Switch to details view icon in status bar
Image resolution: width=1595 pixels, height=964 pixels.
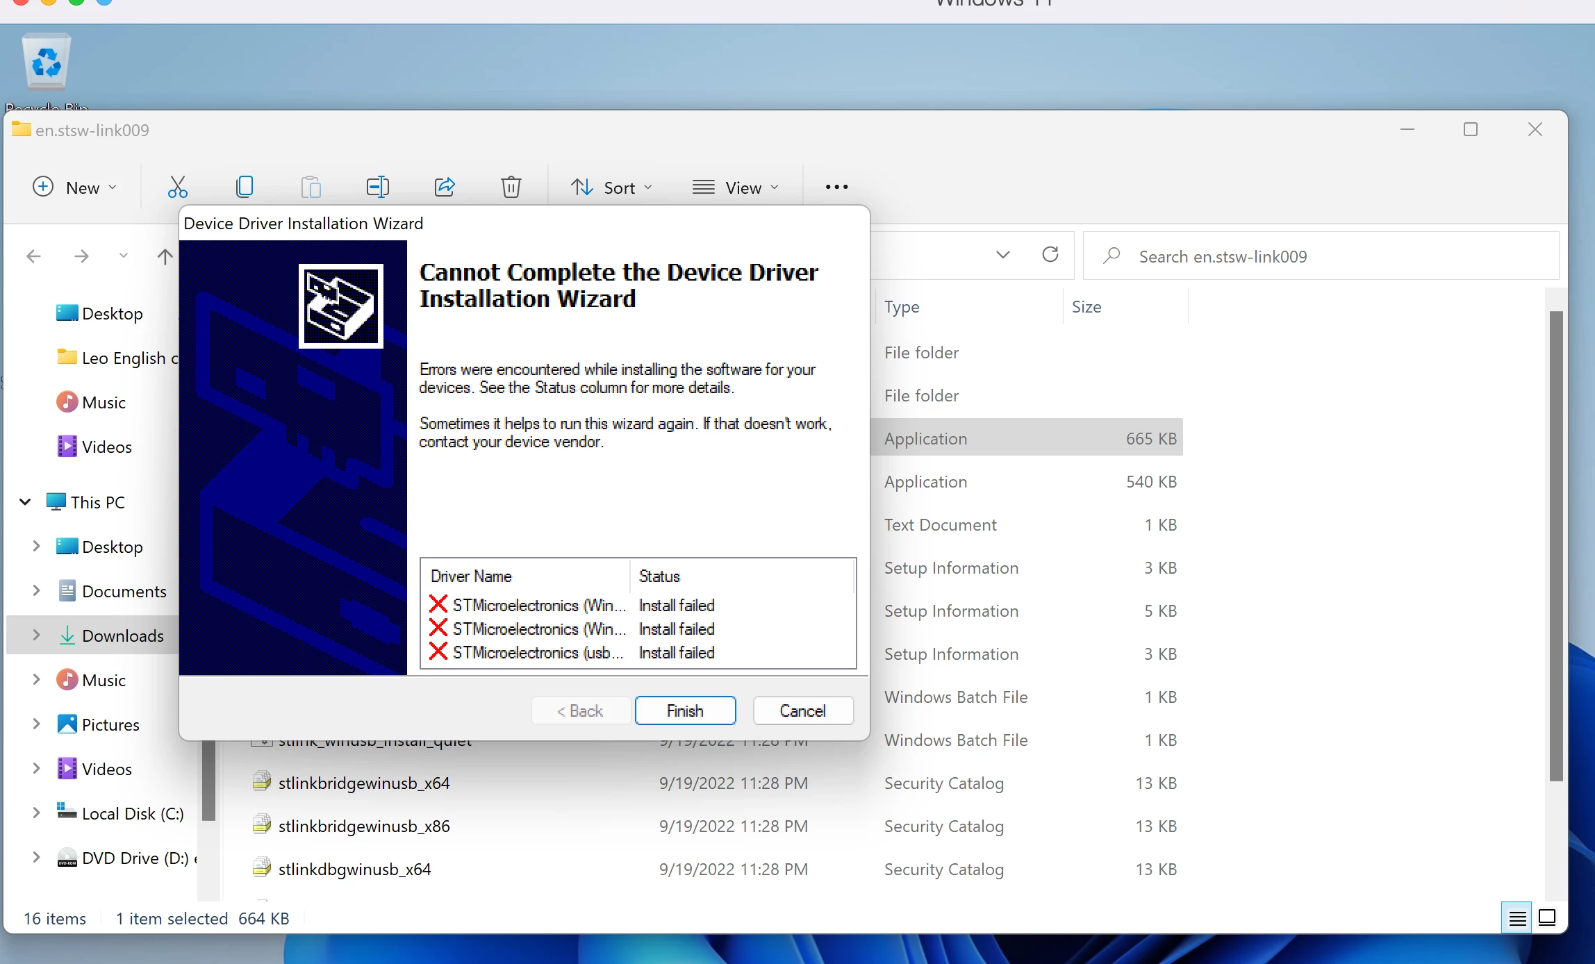point(1517,918)
